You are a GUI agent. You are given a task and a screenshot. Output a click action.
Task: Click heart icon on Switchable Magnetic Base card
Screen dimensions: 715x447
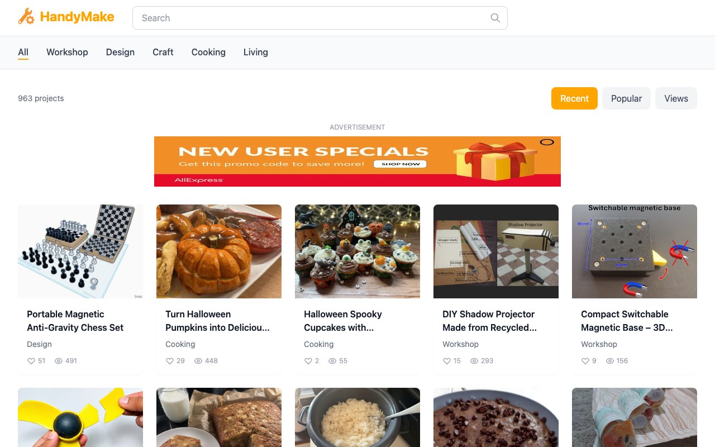pos(585,361)
